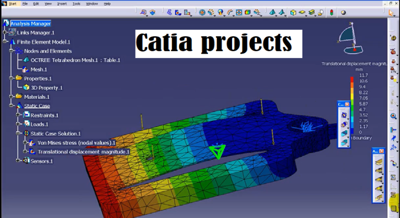
Task: Click the red band of the color legend
Action: [x=352, y=80]
